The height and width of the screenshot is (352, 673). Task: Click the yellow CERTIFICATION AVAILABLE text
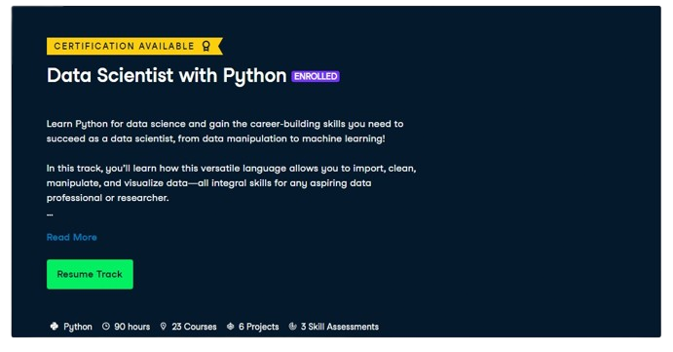(124, 46)
